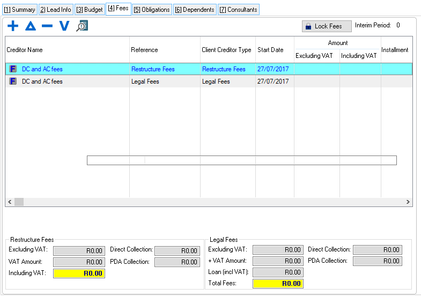Click F icon on Legal Fees row
The image size is (421, 296).
13,82
